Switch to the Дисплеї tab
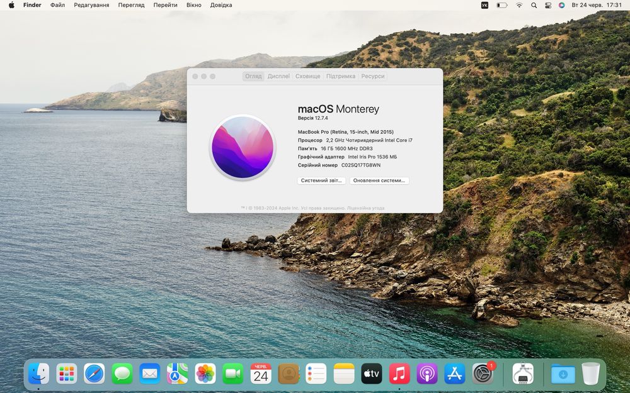The width and height of the screenshot is (630, 393). [278, 76]
